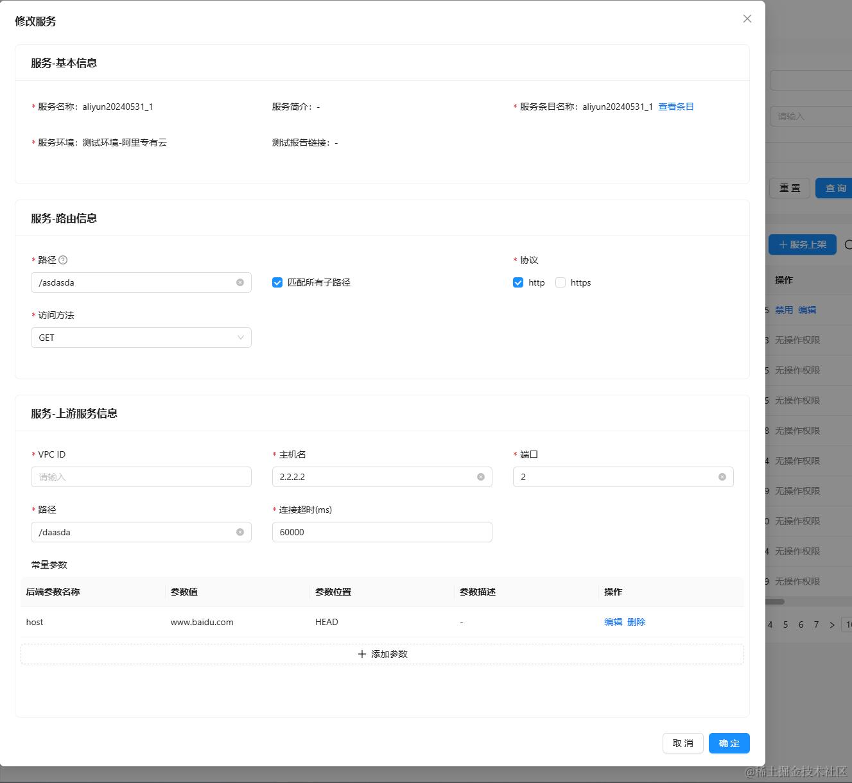Click the 服务名称 aliyun20240531_1 text

[x=117, y=107]
